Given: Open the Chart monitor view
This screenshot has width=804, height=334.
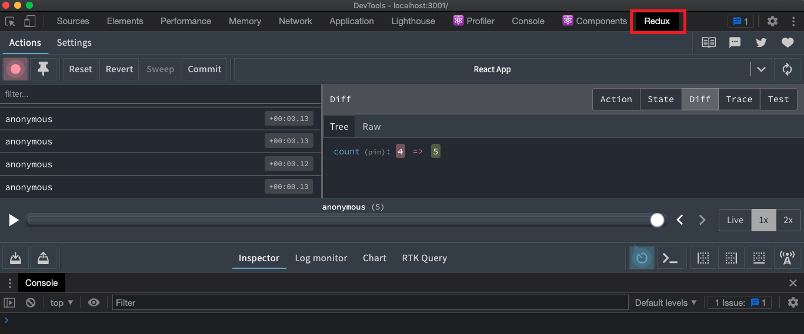Looking at the screenshot, I should 375,258.
